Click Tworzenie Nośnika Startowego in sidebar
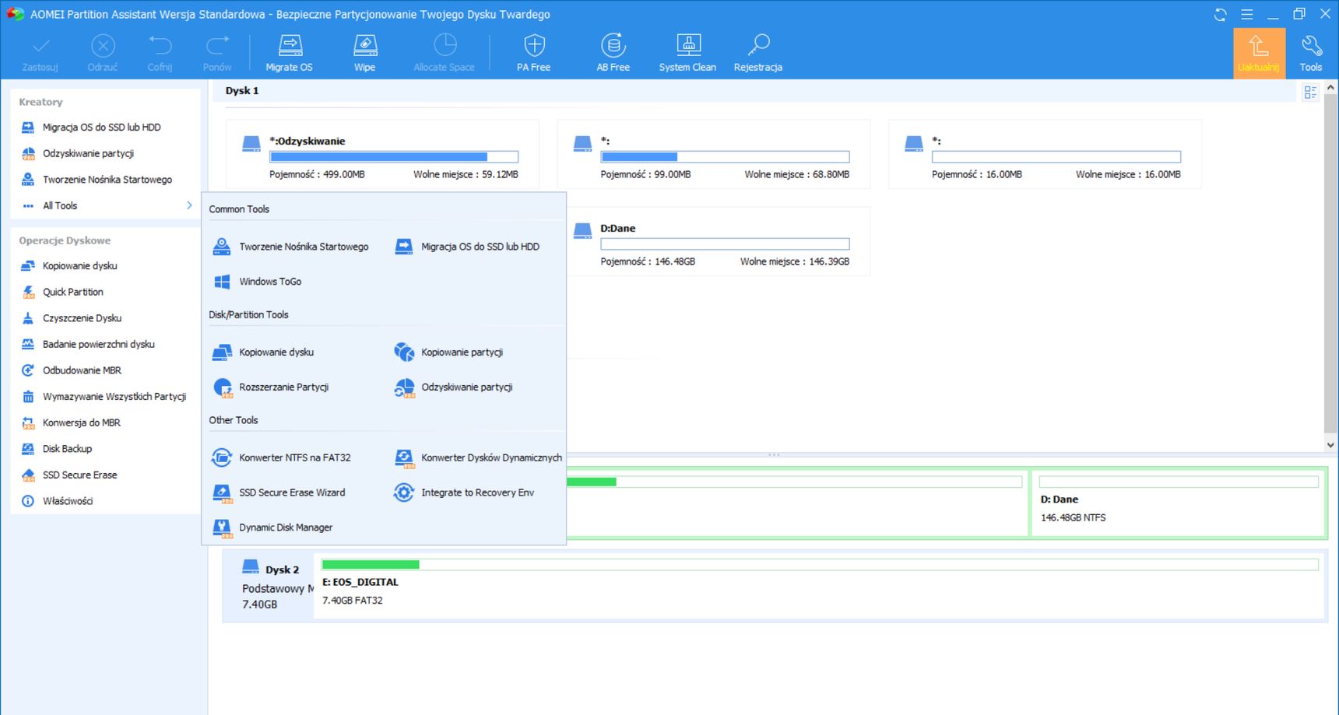1339x715 pixels. (107, 180)
